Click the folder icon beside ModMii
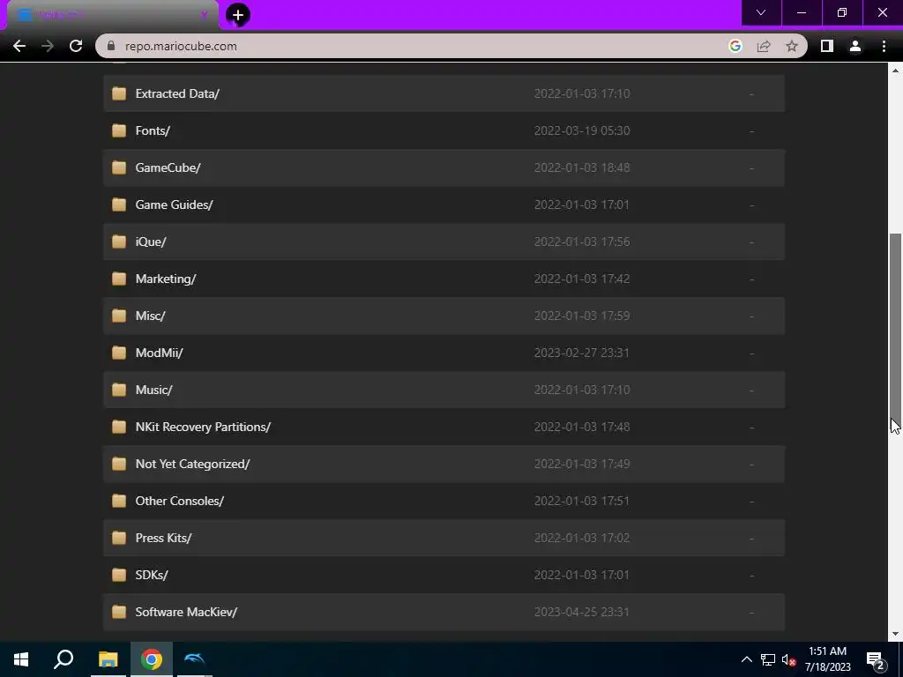 (x=119, y=353)
